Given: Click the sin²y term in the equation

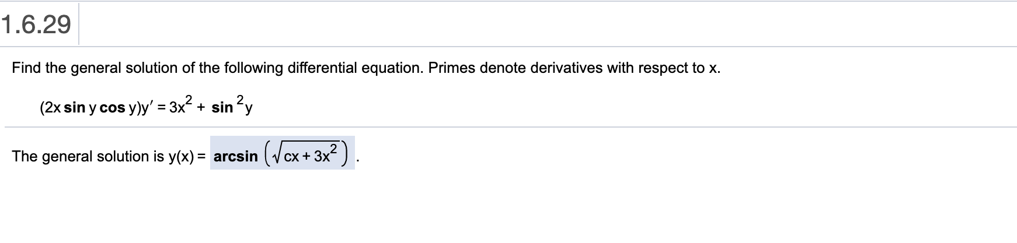Looking at the screenshot, I should click(x=232, y=105).
